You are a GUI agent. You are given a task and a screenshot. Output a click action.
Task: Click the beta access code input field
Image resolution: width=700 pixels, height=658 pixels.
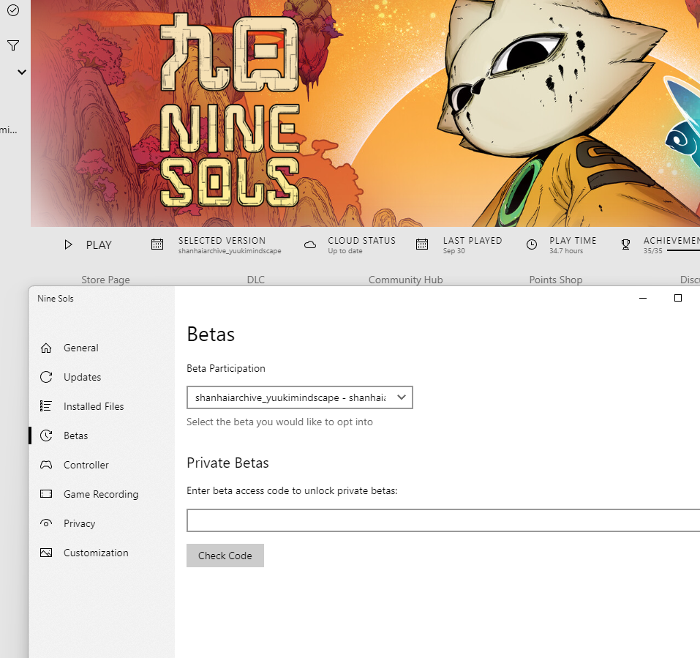(443, 520)
